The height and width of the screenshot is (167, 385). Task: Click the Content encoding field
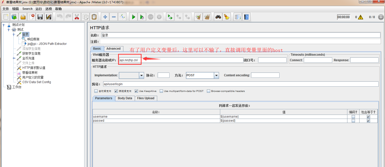coord(265,75)
